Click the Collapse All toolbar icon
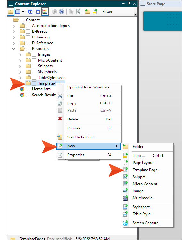This screenshot has height=240, width=182. tap(37, 12)
